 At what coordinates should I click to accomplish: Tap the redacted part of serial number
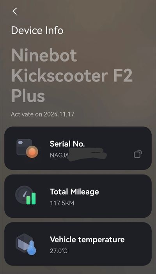click(87, 154)
